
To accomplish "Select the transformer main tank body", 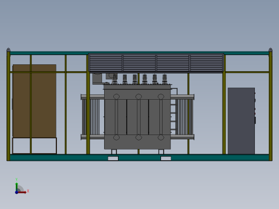I will [137, 117].
